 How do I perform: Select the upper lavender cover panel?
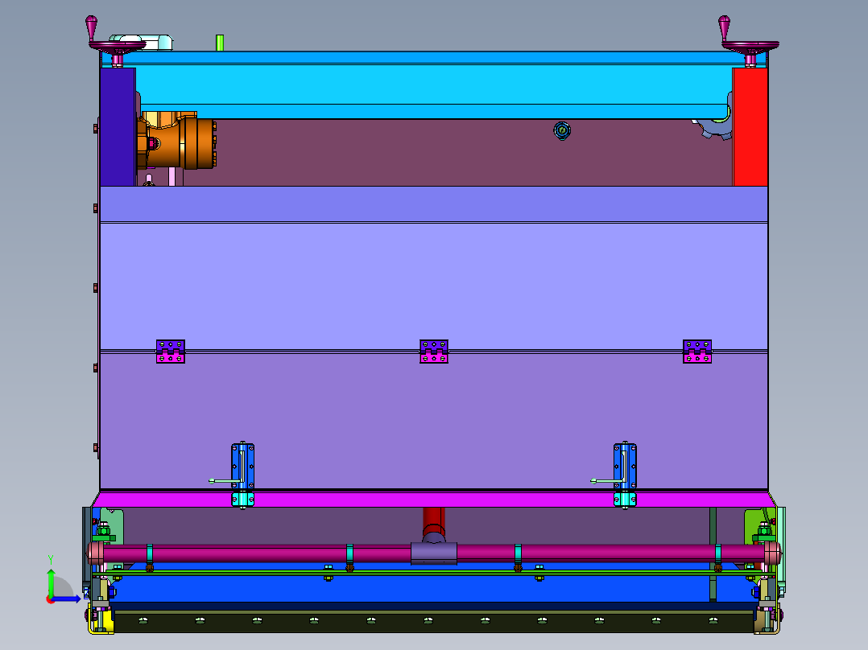pyautogui.click(x=434, y=286)
